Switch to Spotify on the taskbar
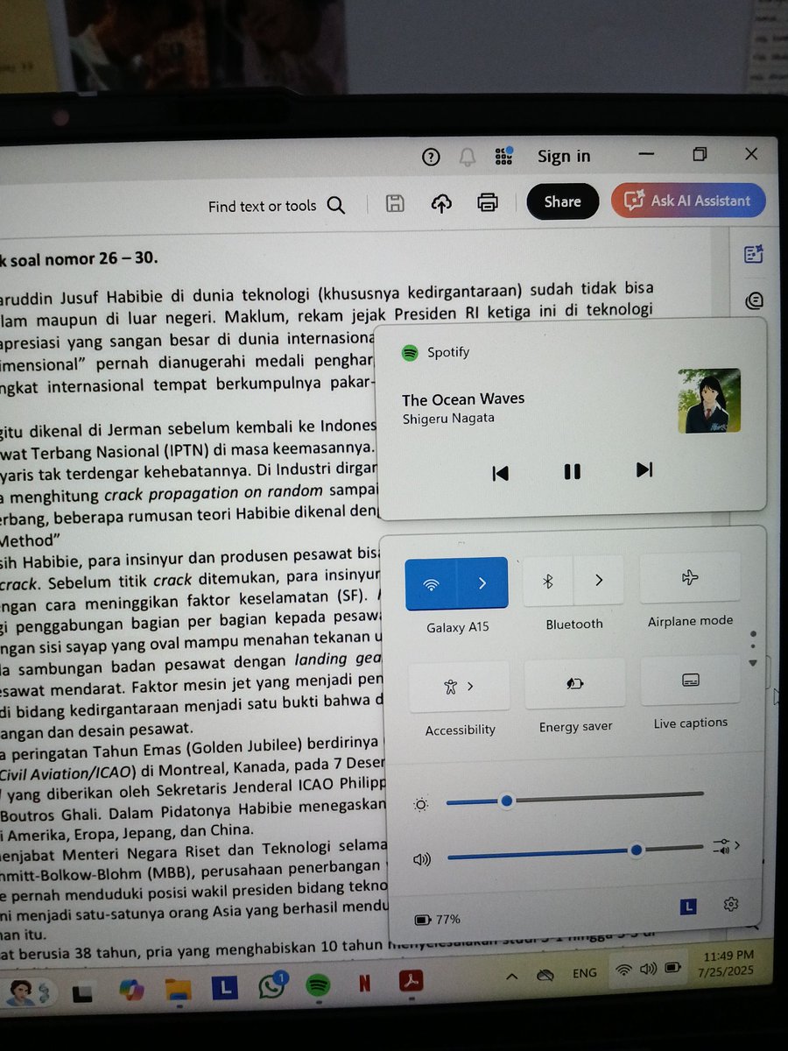 tap(318, 984)
